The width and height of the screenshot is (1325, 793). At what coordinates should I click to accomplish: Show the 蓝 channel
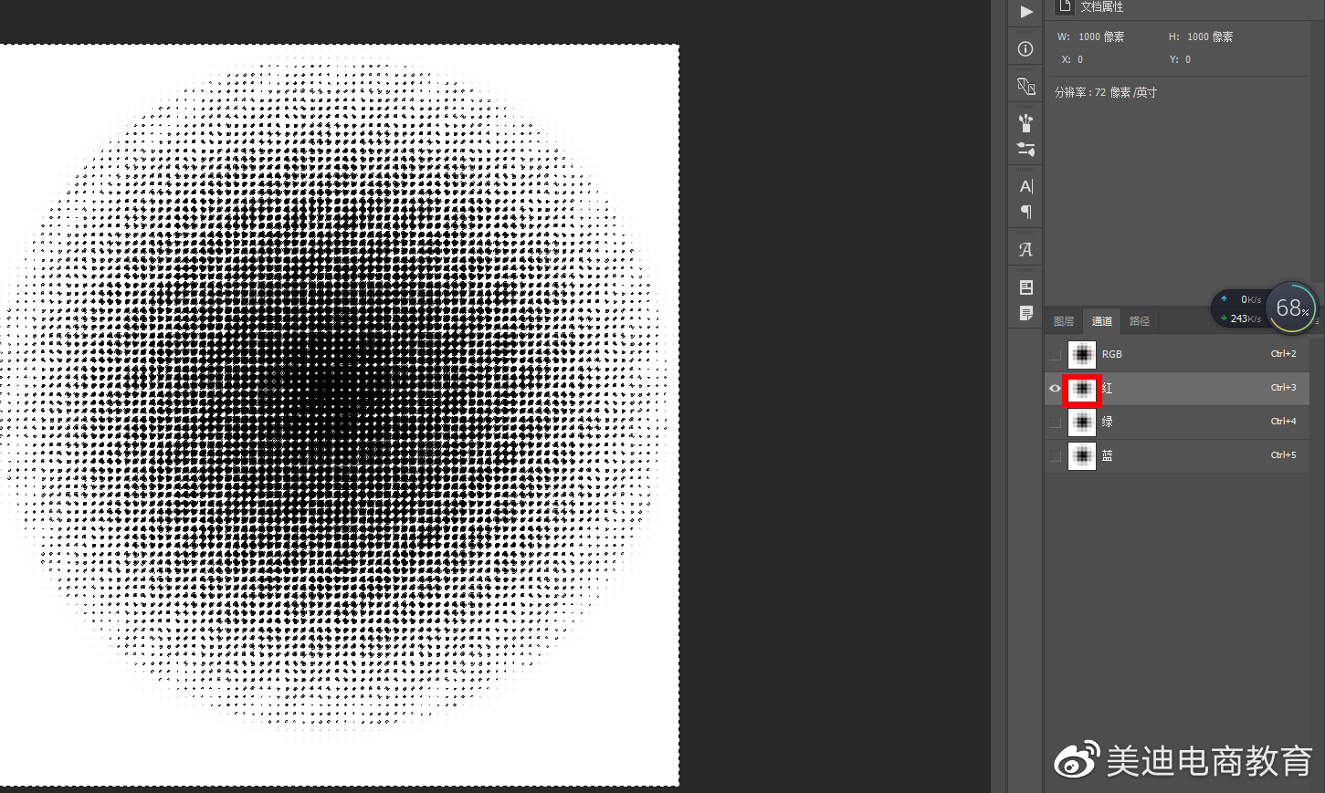(x=1056, y=455)
